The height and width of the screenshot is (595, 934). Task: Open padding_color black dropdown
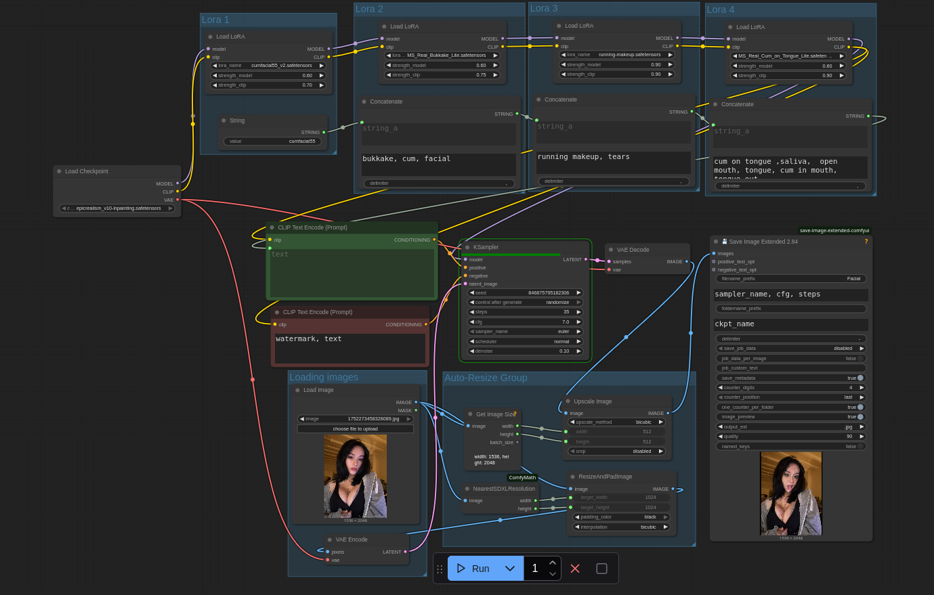[622, 516]
